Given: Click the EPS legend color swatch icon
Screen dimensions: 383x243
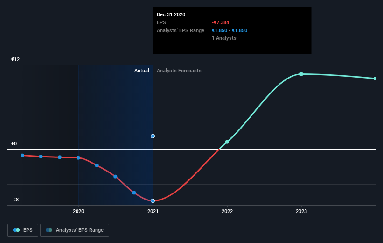Looking at the screenshot, I should click(16, 230).
